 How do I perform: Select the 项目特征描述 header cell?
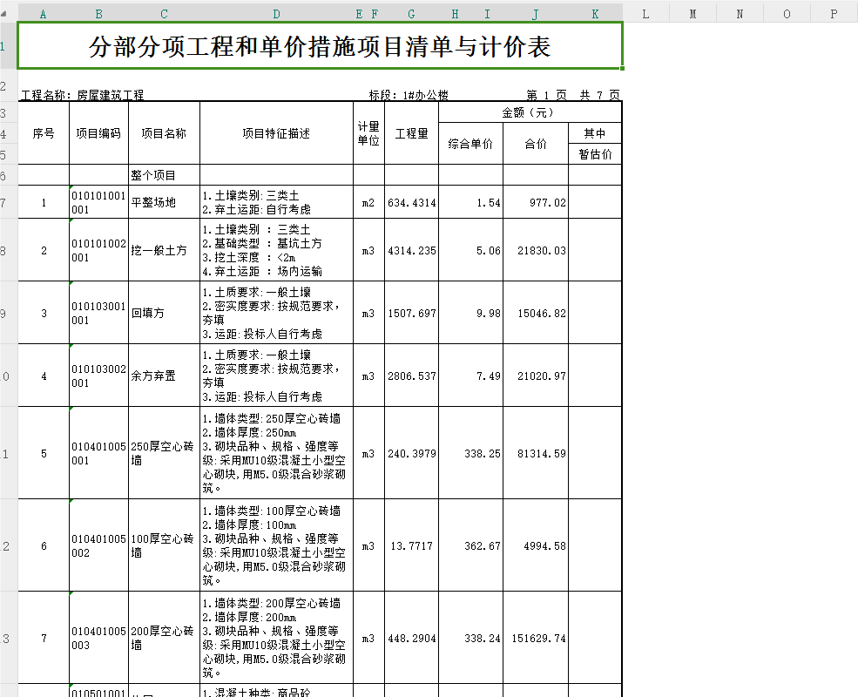(276, 133)
